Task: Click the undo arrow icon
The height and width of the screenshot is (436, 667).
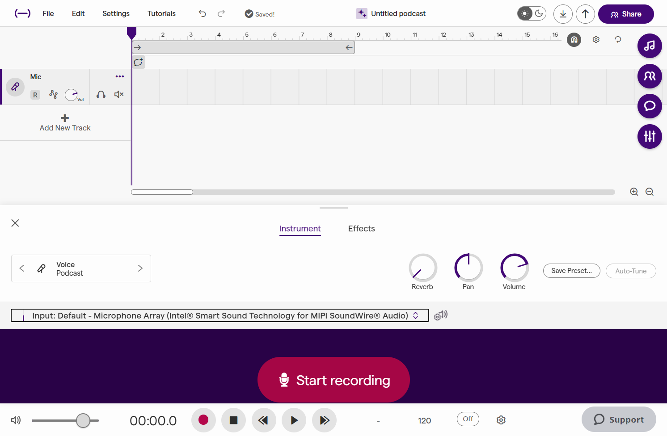Action: (x=203, y=14)
